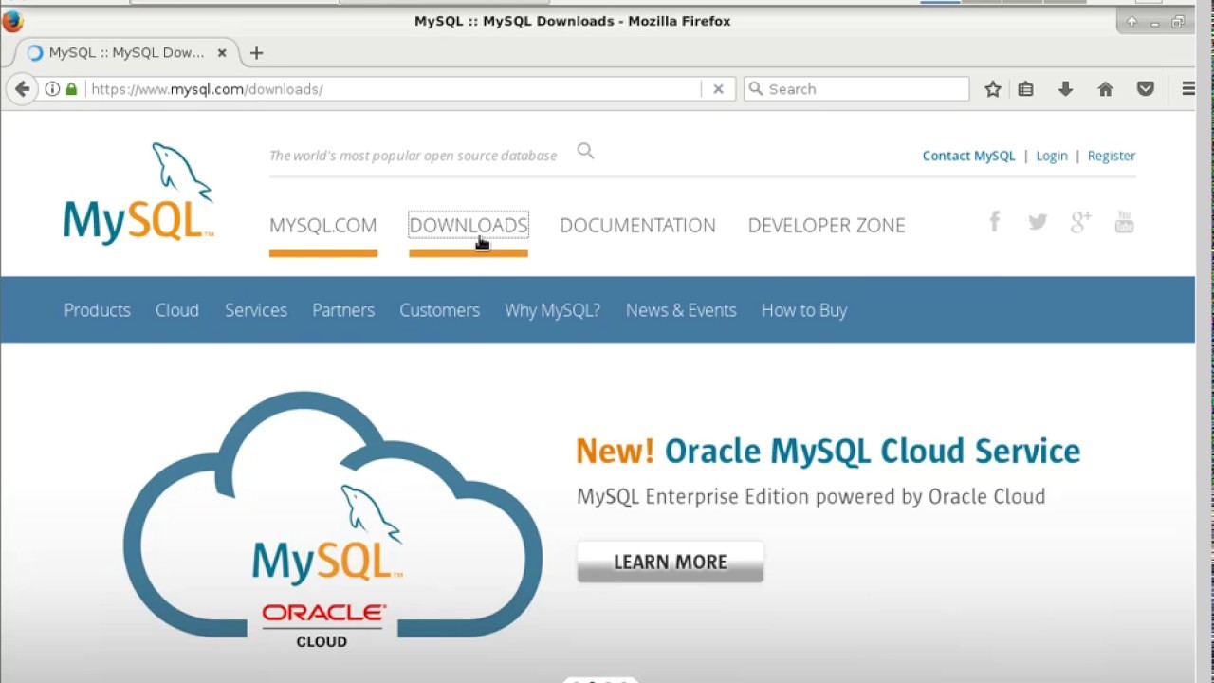The width and height of the screenshot is (1214, 683).
Task: Bookmark this page with star icon
Action: (x=992, y=89)
